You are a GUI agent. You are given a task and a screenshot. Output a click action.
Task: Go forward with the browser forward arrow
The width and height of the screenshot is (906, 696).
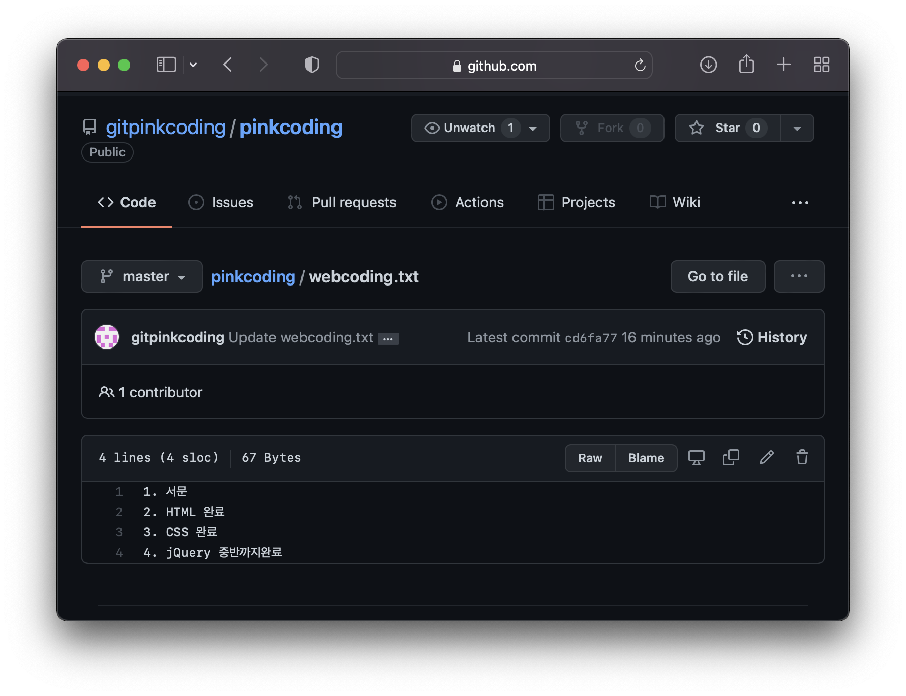[x=263, y=65]
